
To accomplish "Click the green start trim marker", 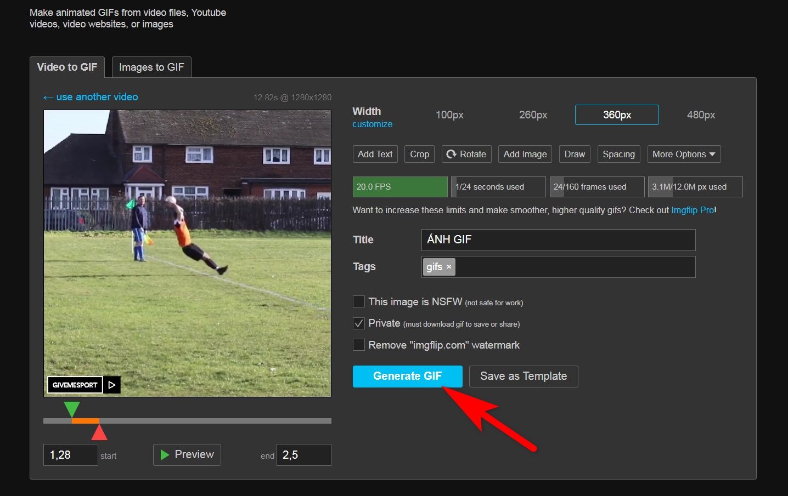I will (72, 409).
